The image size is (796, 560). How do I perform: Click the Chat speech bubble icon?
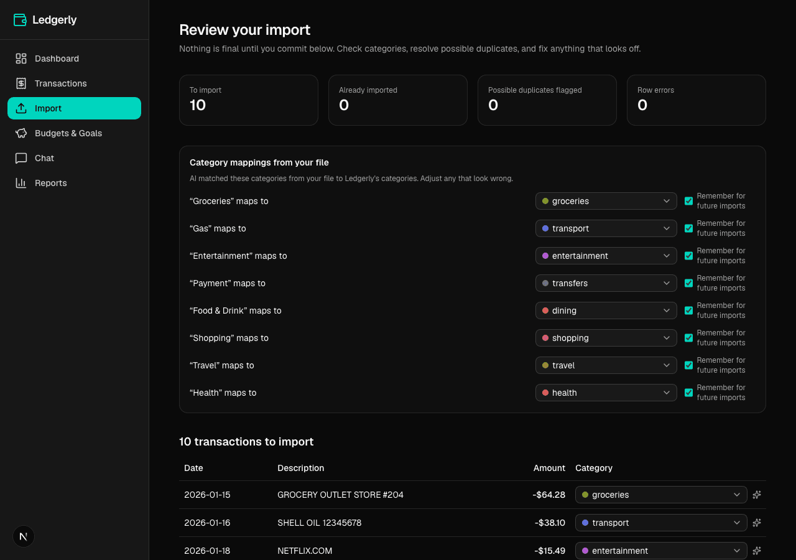(21, 158)
